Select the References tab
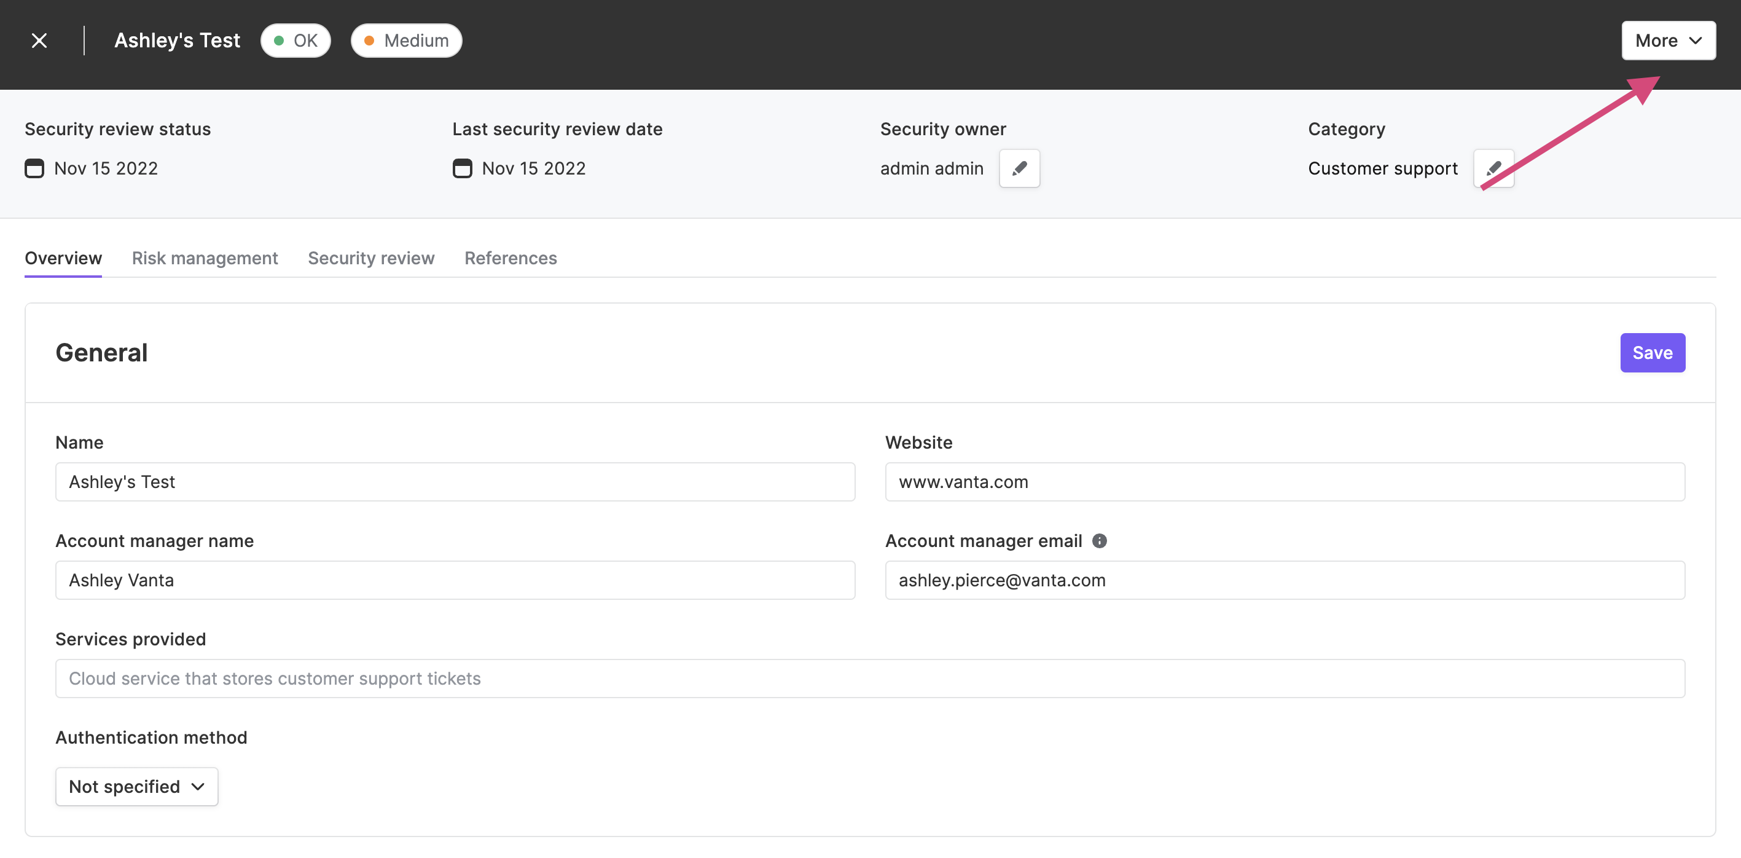 [511, 258]
